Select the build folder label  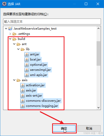tap(21, 39)
